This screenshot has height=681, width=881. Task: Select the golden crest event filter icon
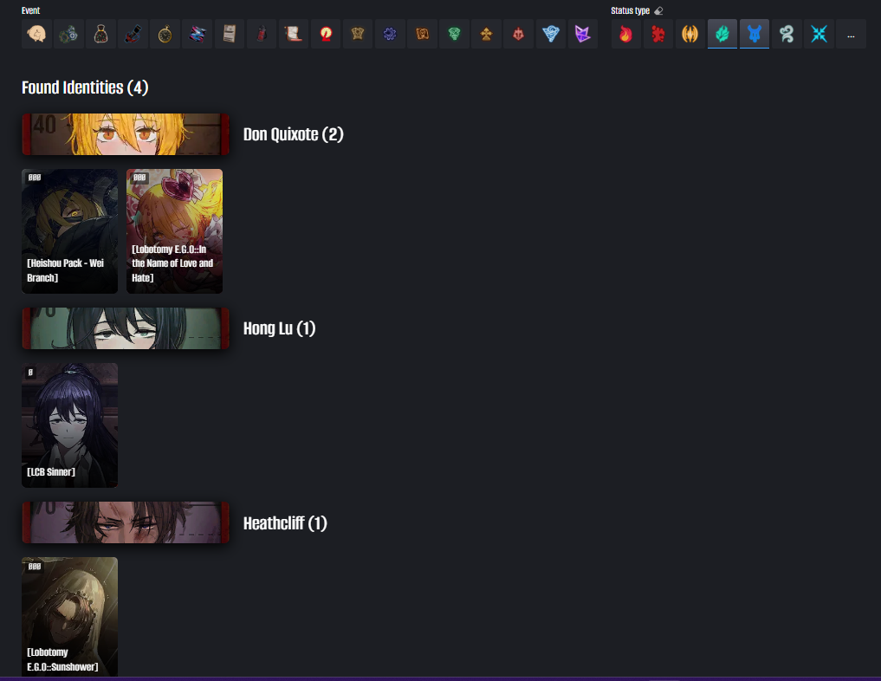point(358,34)
